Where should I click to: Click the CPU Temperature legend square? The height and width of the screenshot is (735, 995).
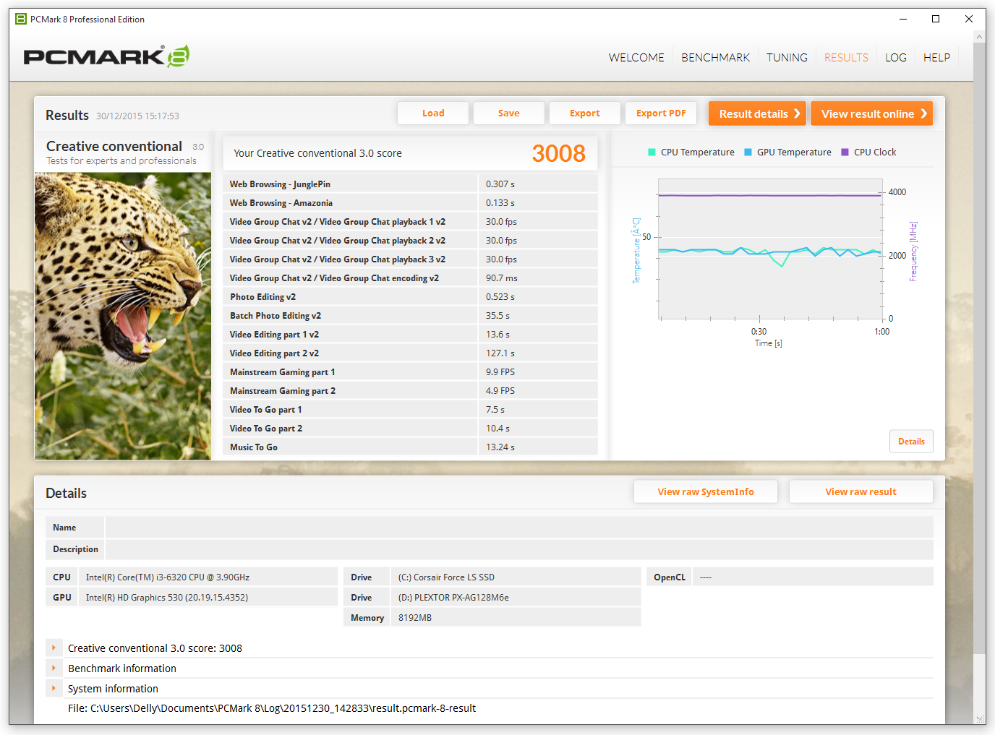click(x=652, y=152)
